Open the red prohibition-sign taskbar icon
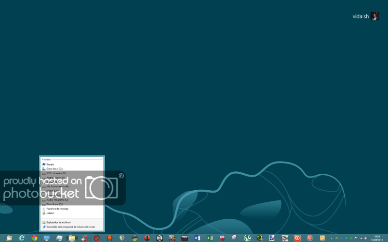388x242 pixels. coord(97,238)
